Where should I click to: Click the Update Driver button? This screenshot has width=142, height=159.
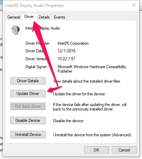point(28,94)
